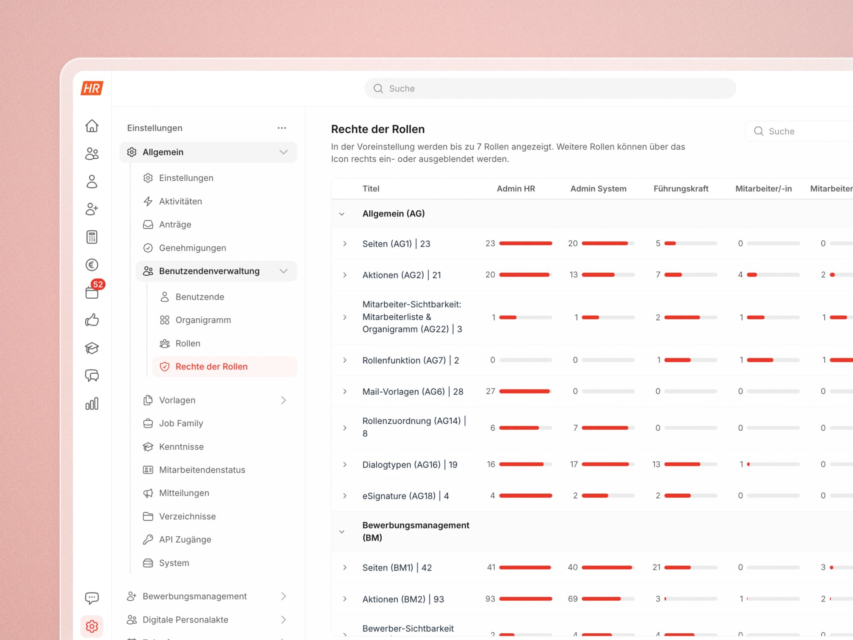Open the red settings gear at sidebar bottom
This screenshot has width=853, height=640.
92,626
